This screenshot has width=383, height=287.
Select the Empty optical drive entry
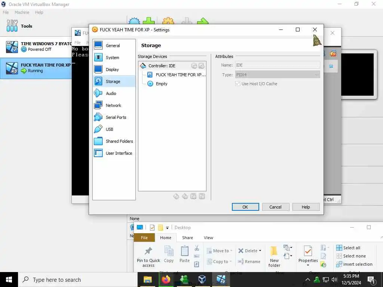(157, 84)
